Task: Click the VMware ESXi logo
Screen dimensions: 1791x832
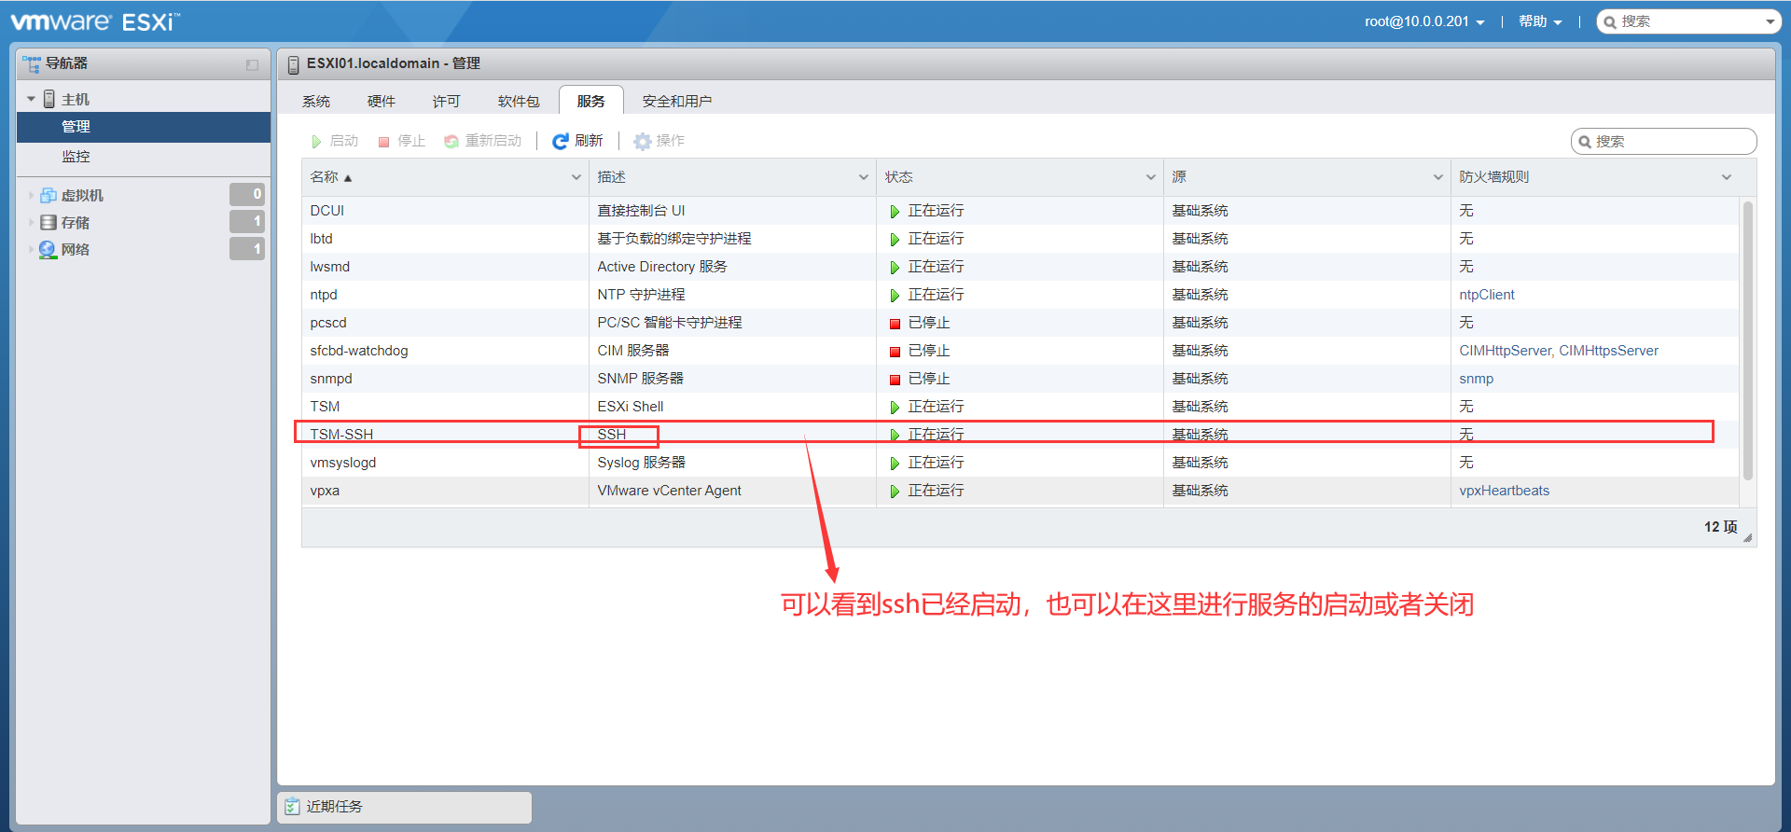Action: (x=95, y=21)
